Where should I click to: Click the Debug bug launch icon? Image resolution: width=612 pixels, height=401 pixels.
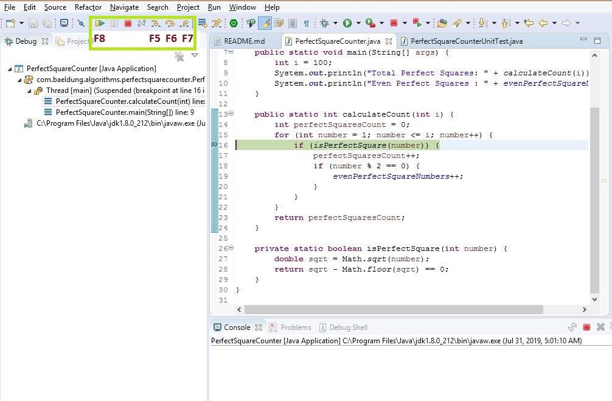click(324, 23)
